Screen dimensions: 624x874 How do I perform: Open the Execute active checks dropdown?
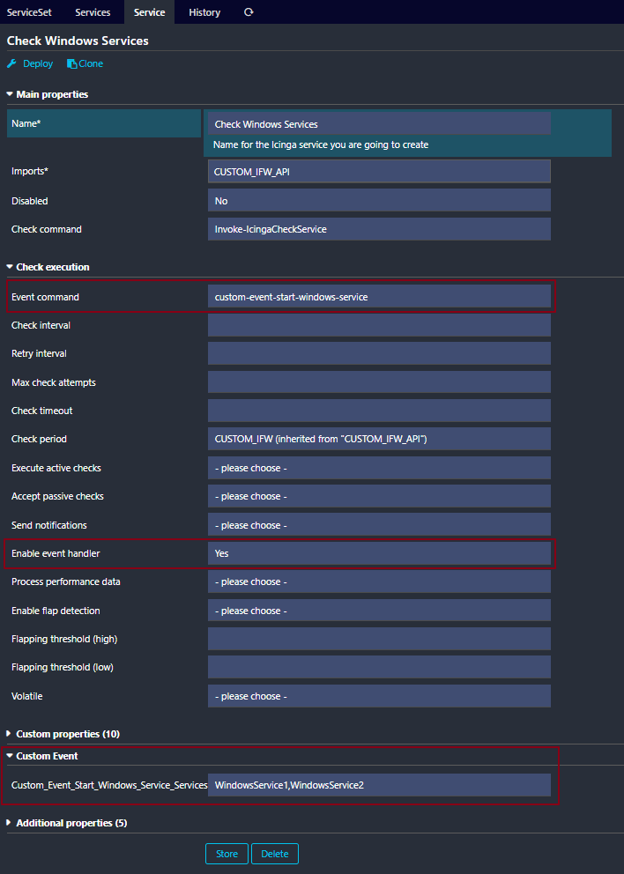coord(379,468)
